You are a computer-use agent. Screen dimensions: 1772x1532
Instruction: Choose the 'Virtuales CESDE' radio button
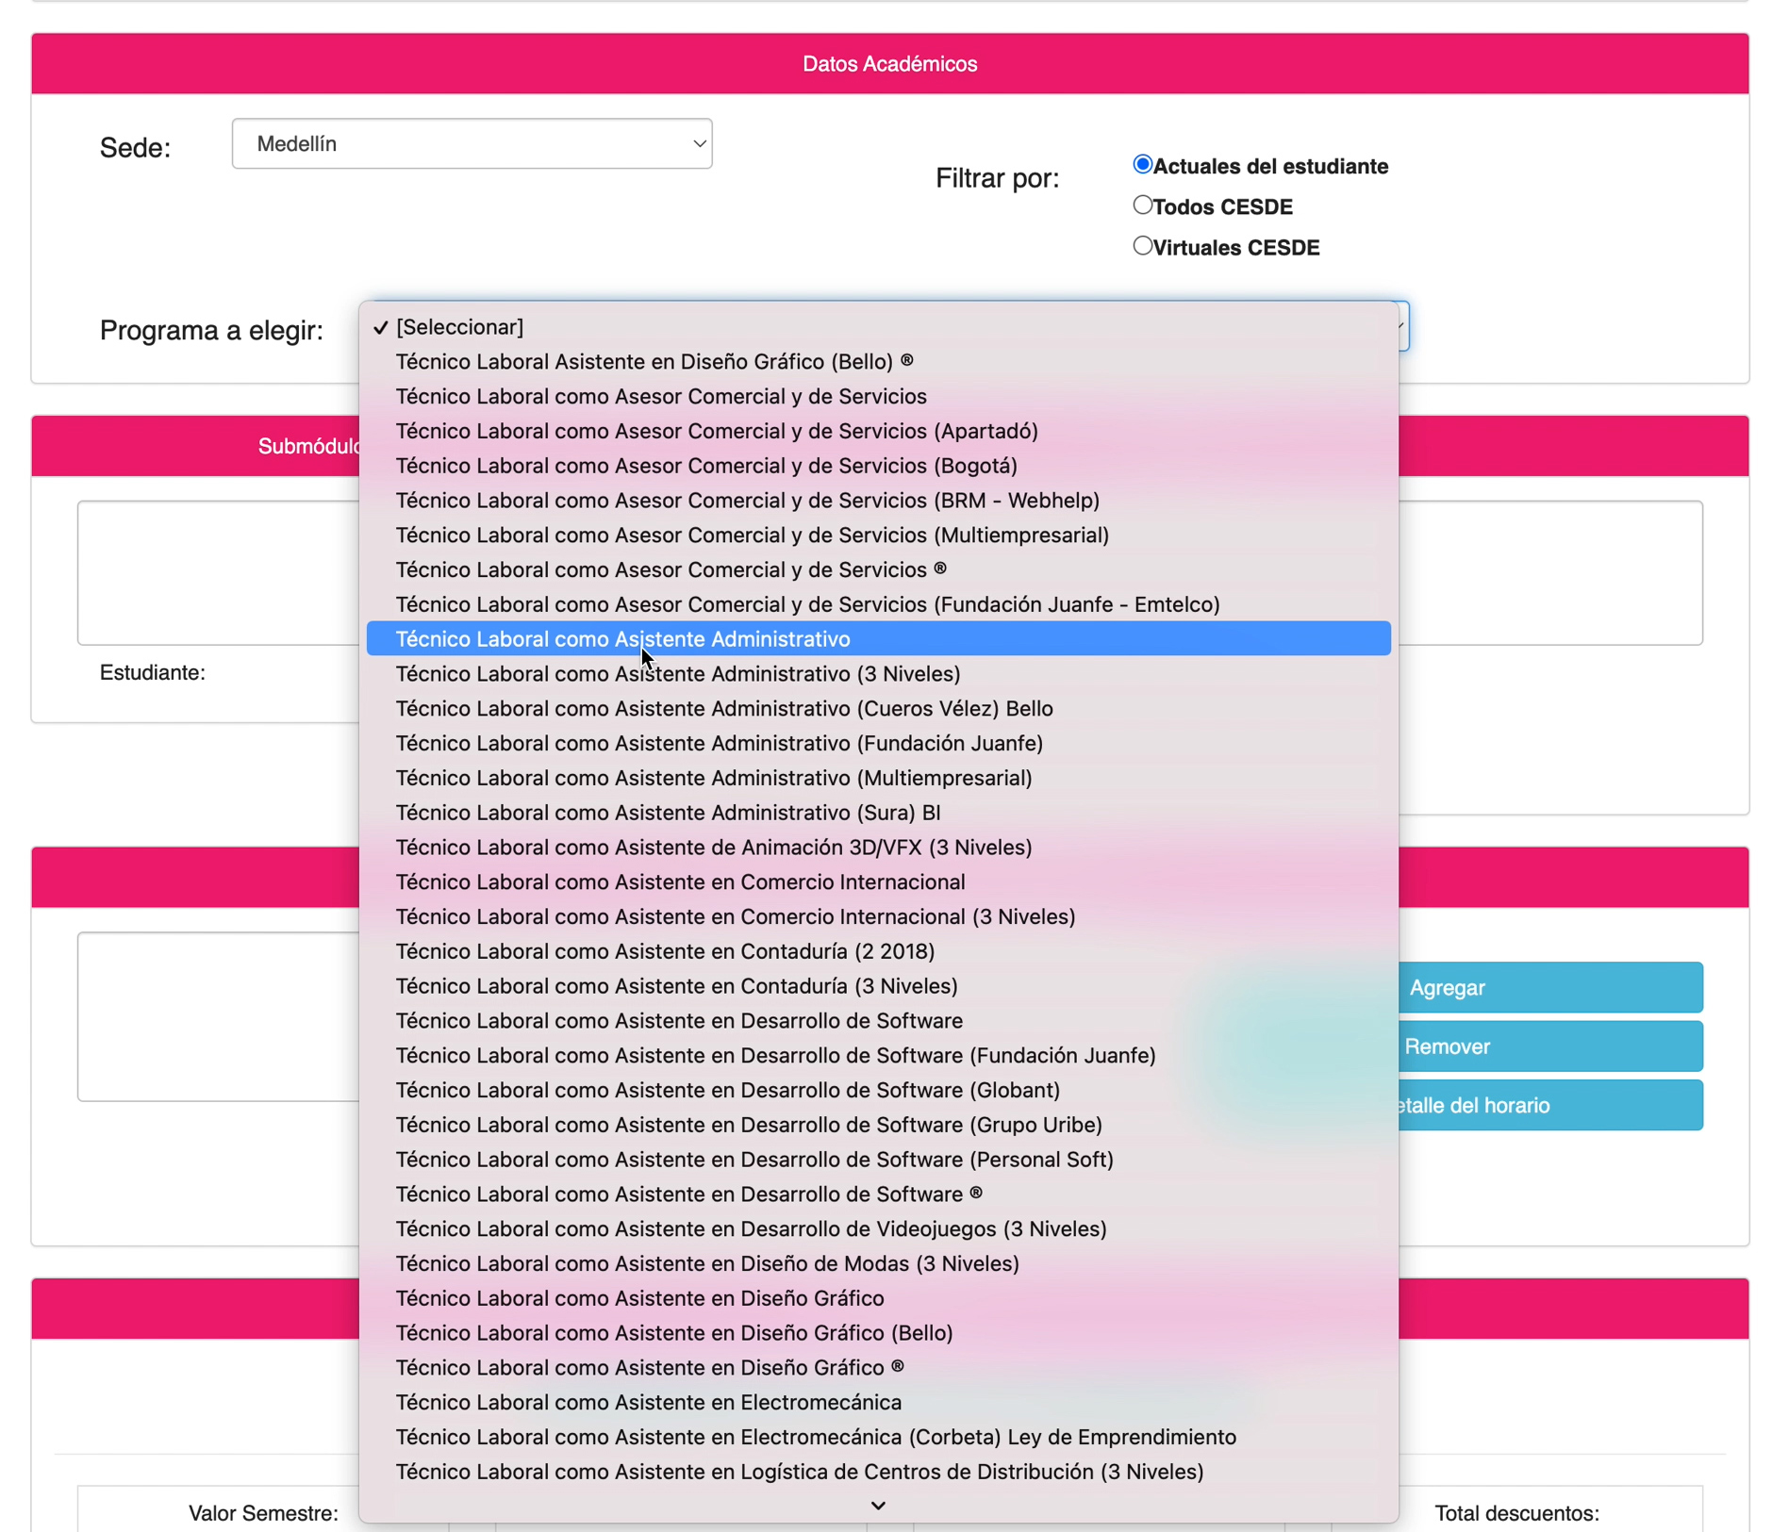pos(1142,246)
